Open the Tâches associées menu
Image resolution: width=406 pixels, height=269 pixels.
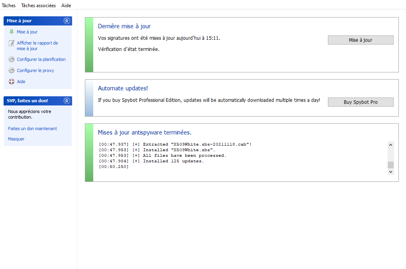coord(38,6)
